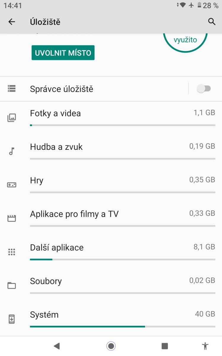Screen dimensions: 222x356
Task: Tap the circular využito storage indicator
Action: point(185,40)
